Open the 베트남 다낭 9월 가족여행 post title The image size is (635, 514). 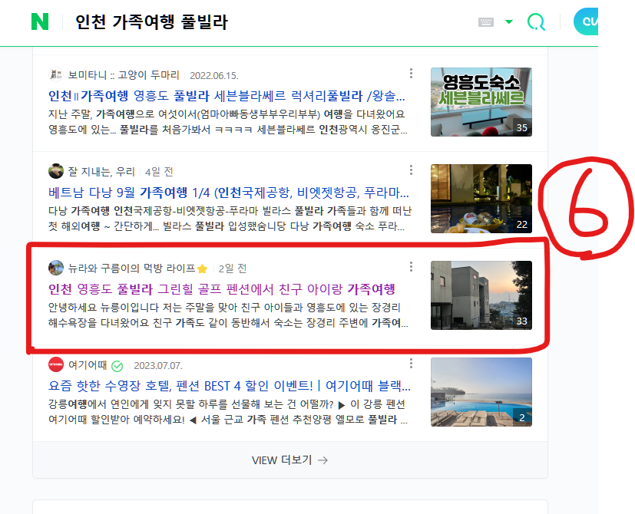pyautogui.click(x=228, y=193)
